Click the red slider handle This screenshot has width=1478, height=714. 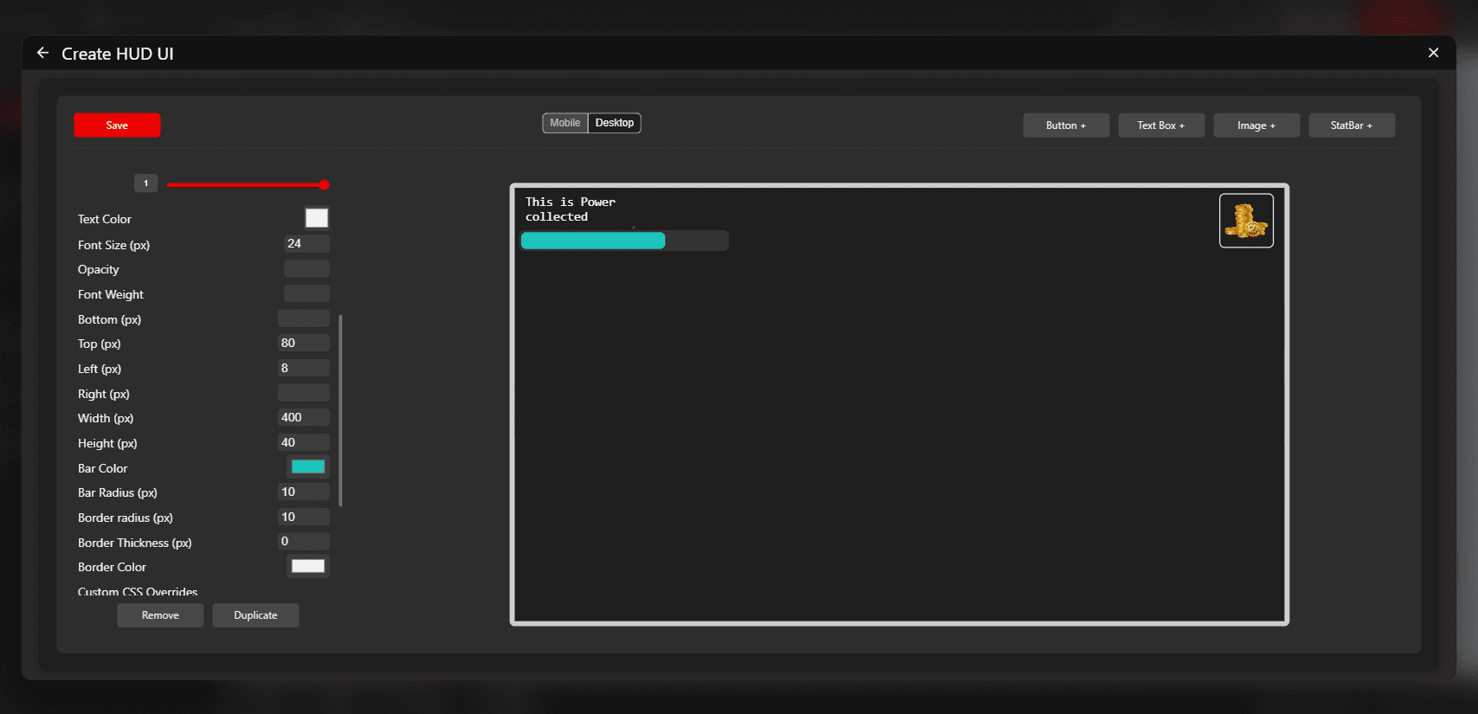pyautogui.click(x=324, y=184)
